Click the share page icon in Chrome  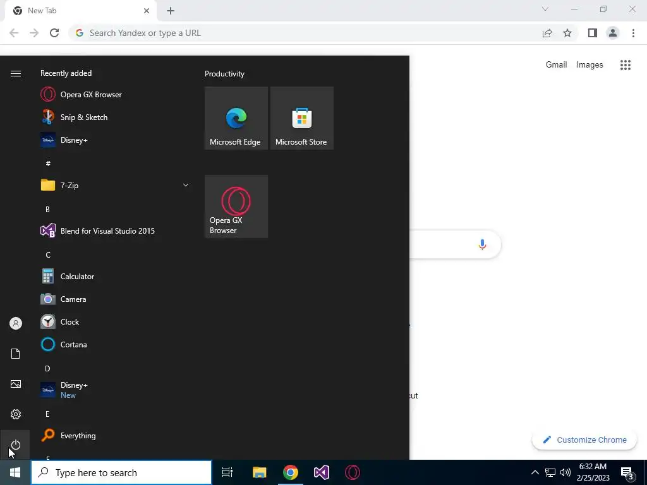tap(547, 33)
